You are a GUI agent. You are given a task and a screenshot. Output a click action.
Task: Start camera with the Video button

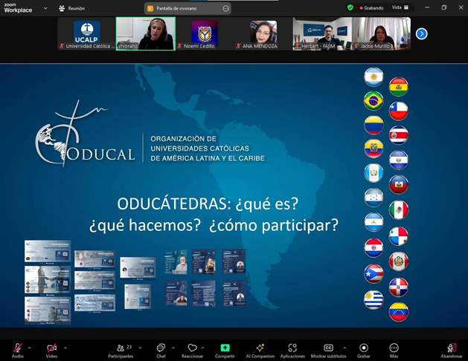pyautogui.click(x=51, y=351)
